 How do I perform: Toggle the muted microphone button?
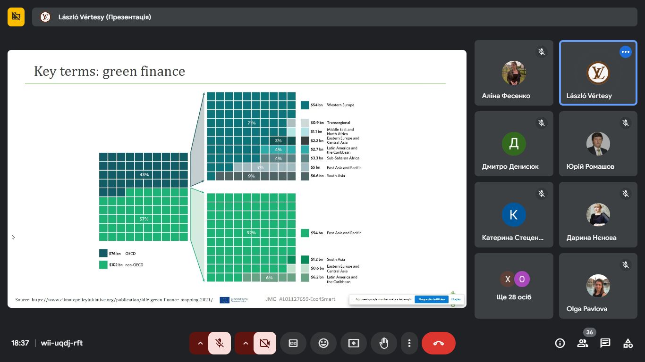220,343
